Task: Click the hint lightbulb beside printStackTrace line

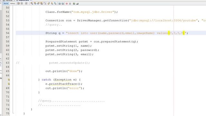Action: [9, 84]
